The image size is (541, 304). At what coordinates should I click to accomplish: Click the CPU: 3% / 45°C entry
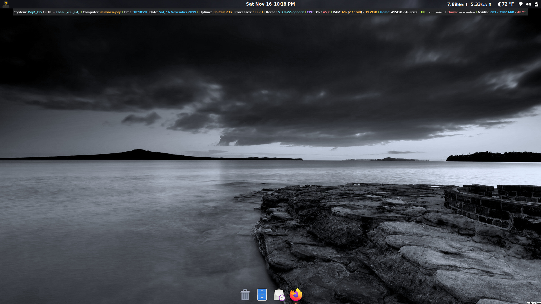click(318, 12)
